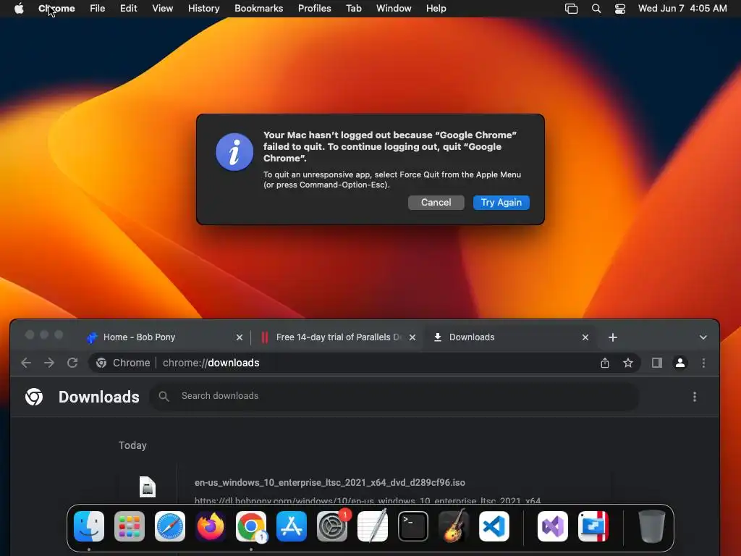
Task: Go back in Chrome
Action: coord(26,363)
